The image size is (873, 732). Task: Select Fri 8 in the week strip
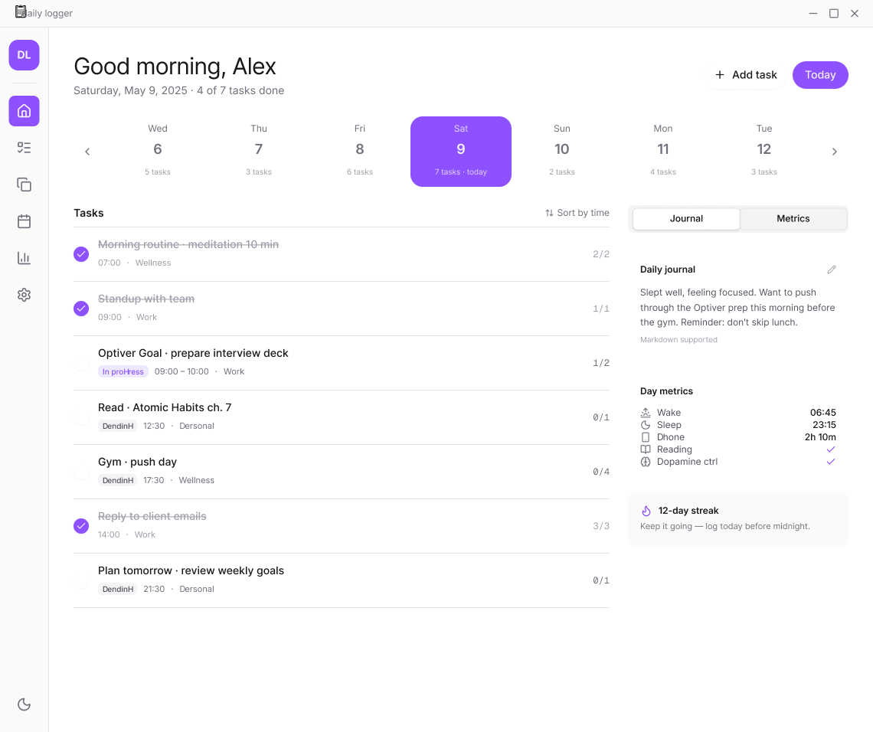click(360, 152)
